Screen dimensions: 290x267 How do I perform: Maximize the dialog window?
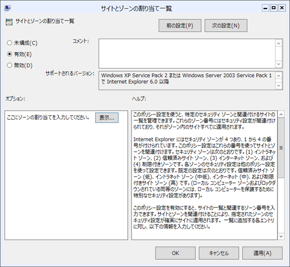(274, 8)
